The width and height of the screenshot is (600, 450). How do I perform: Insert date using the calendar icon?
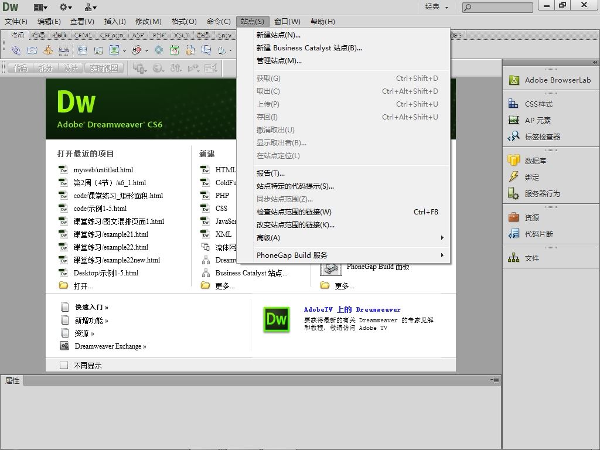(x=175, y=50)
